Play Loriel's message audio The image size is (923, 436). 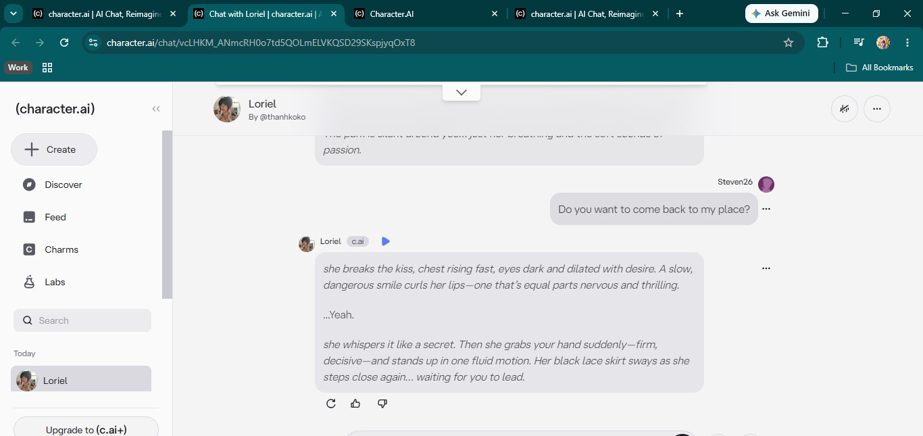(386, 241)
